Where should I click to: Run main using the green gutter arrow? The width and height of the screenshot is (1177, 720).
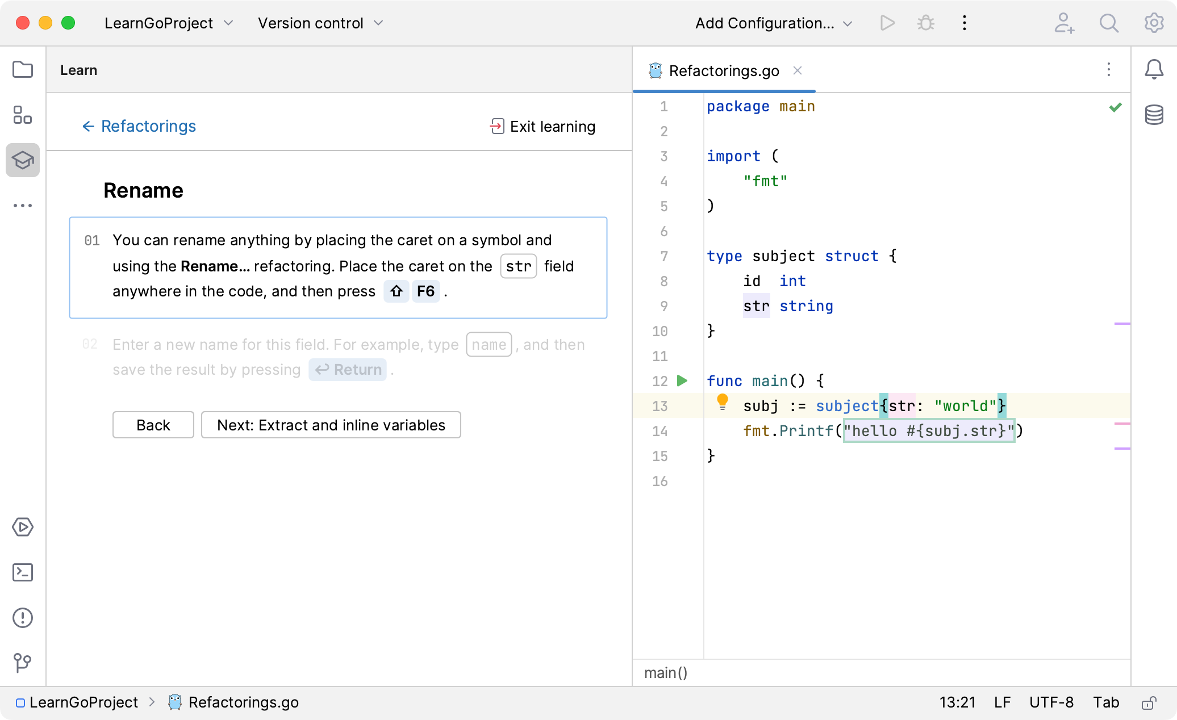tap(682, 380)
